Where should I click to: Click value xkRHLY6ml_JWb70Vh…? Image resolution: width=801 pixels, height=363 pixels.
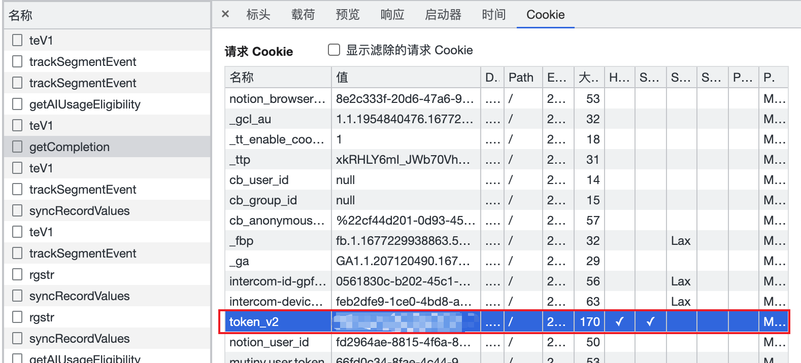[403, 160]
